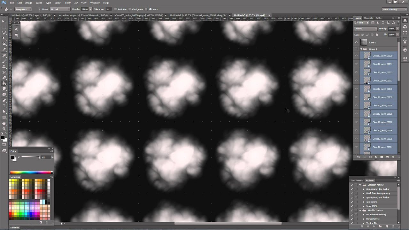
Task: Expand the Scale 150% action
Action: (x=363, y=206)
